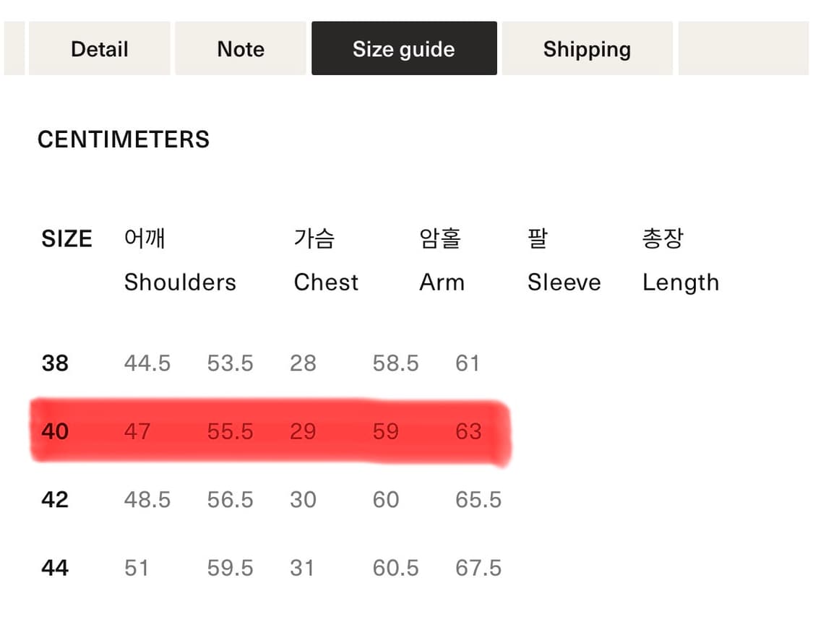This screenshot has height=630, width=813.
Task: Click the Length column header
Action: (x=680, y=282)
